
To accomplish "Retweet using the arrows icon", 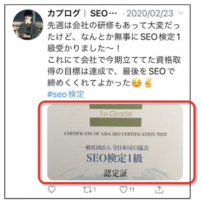I will tap(87, 190).
